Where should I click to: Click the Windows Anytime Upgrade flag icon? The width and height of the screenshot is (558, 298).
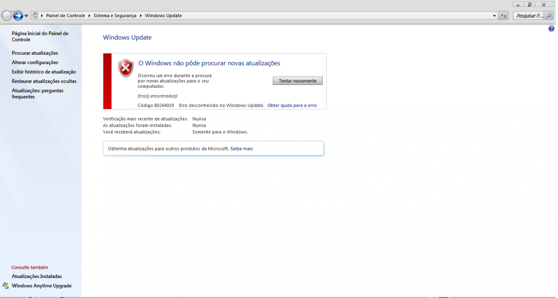pos(6,286)
